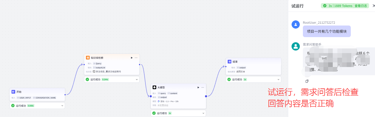The height and width of the screenshot is (117, 375).
Task: Click the 算法项目_需求文档说明书 knowledge base name
Action: 108,71
